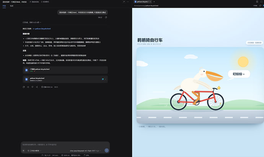Image resolution: width=264 pixels, height=157 pixels.
Task: Open the model selector showing deepseek High
Action: click(85, 150)
